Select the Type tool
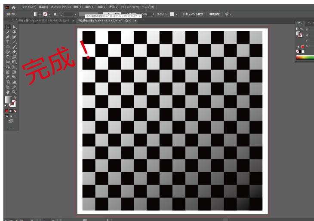 click(x=8, y=42)
